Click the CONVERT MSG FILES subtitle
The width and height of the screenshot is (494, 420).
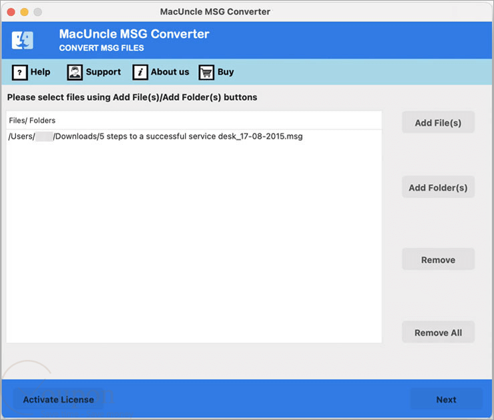[101, 48]
